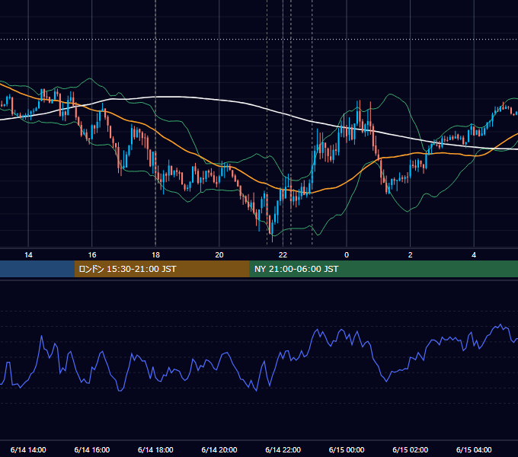Click the blue session bar before London

coord(37,269)
